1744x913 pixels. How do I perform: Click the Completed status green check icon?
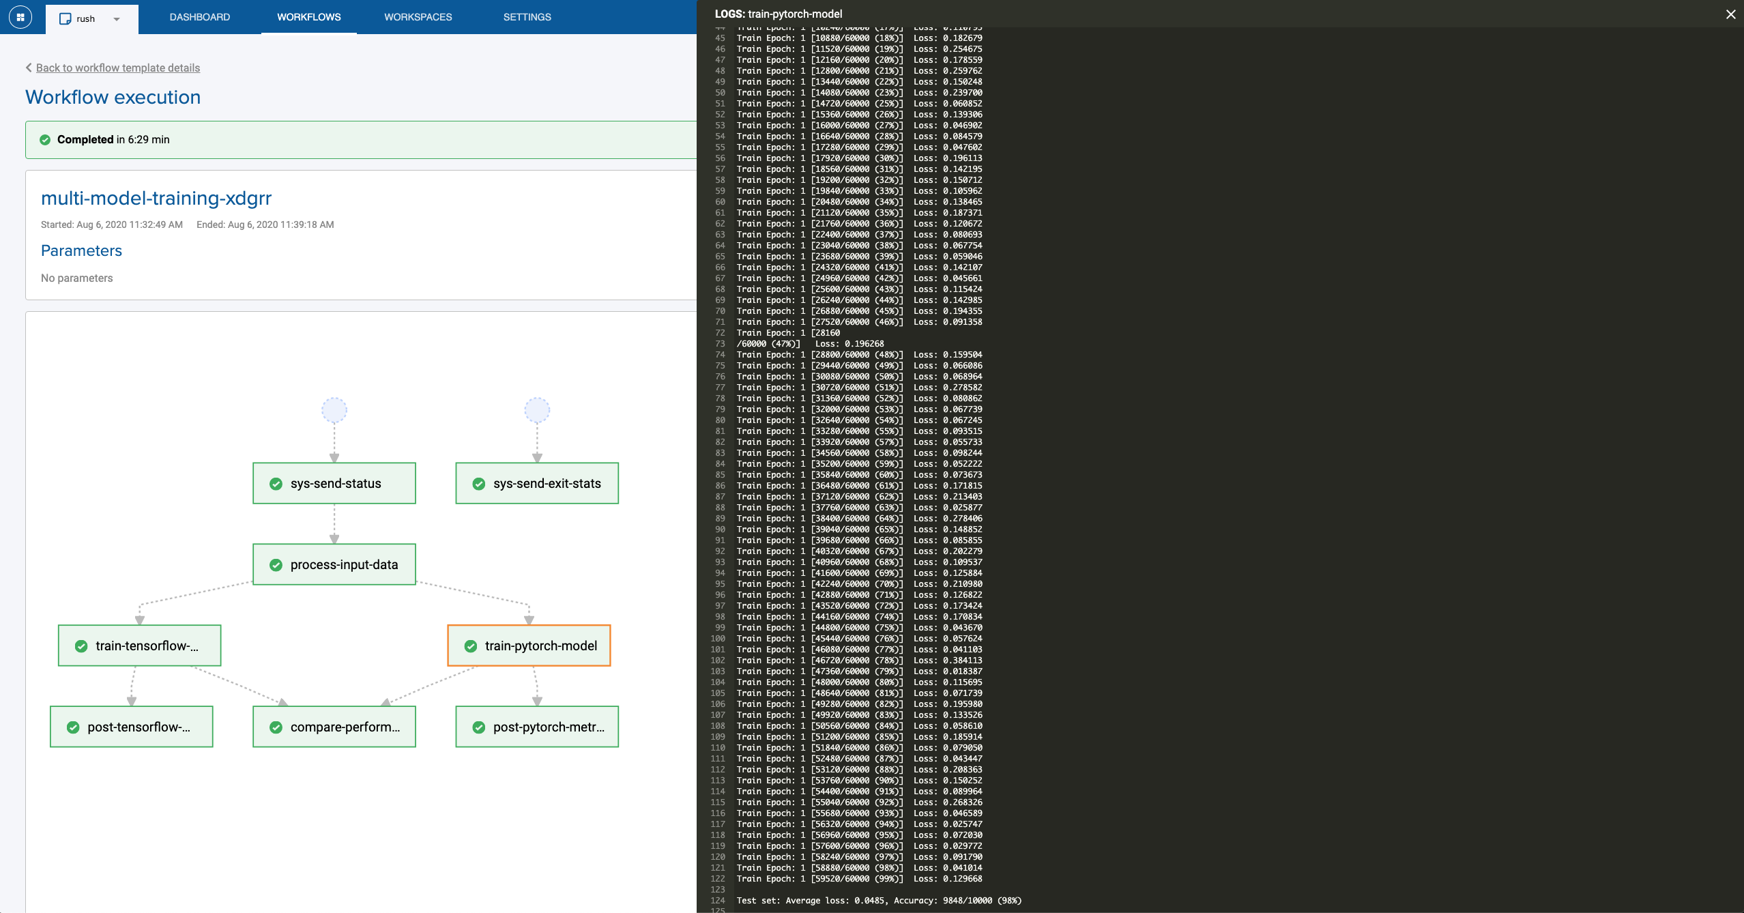45,140
